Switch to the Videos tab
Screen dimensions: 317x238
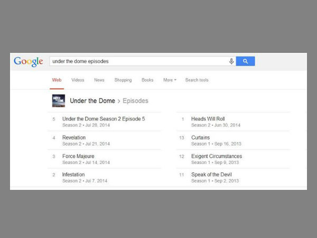point(78,80)
